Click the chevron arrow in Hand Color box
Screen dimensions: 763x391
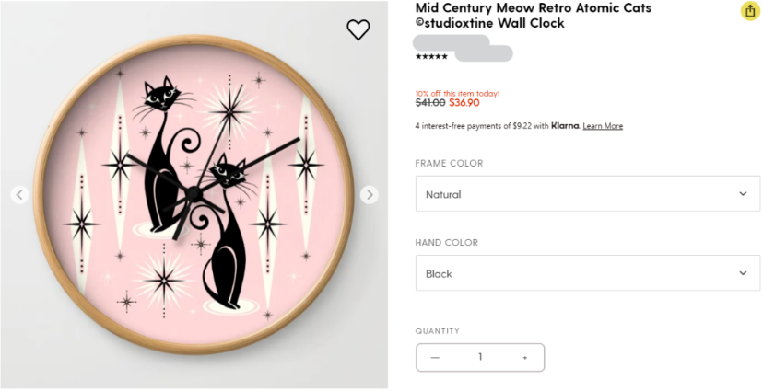tap(743, 273)
